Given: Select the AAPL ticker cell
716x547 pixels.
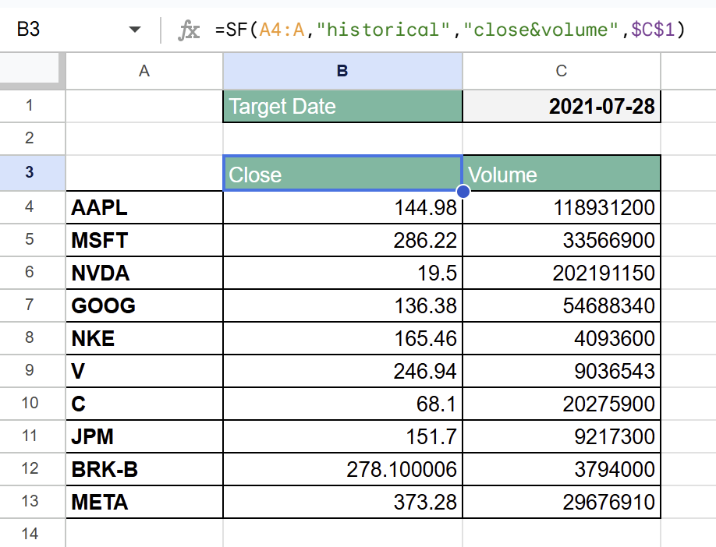Looking at the screenshot, I should (x=144, y=206).
